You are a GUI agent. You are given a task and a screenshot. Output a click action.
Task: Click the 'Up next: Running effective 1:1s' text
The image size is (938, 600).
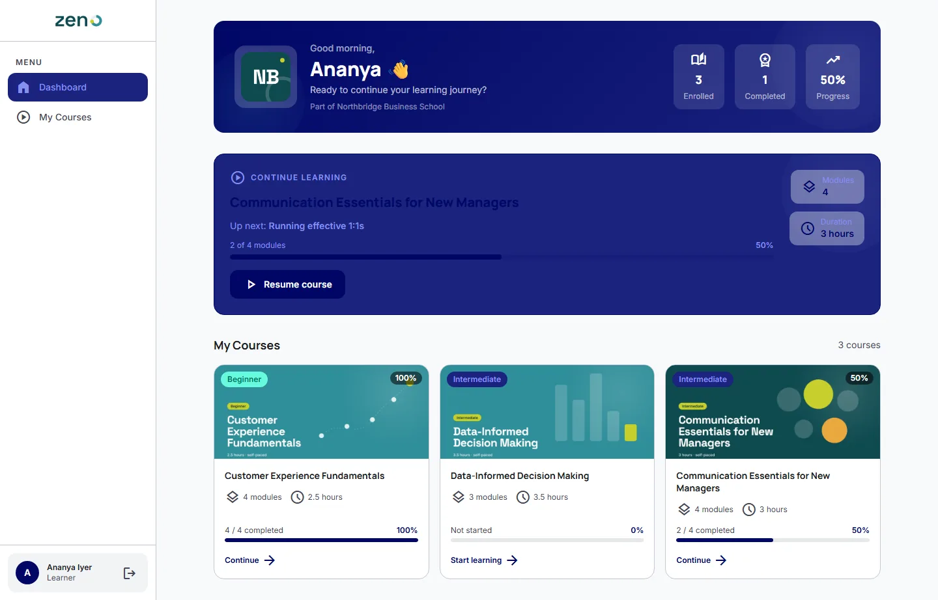297,226
